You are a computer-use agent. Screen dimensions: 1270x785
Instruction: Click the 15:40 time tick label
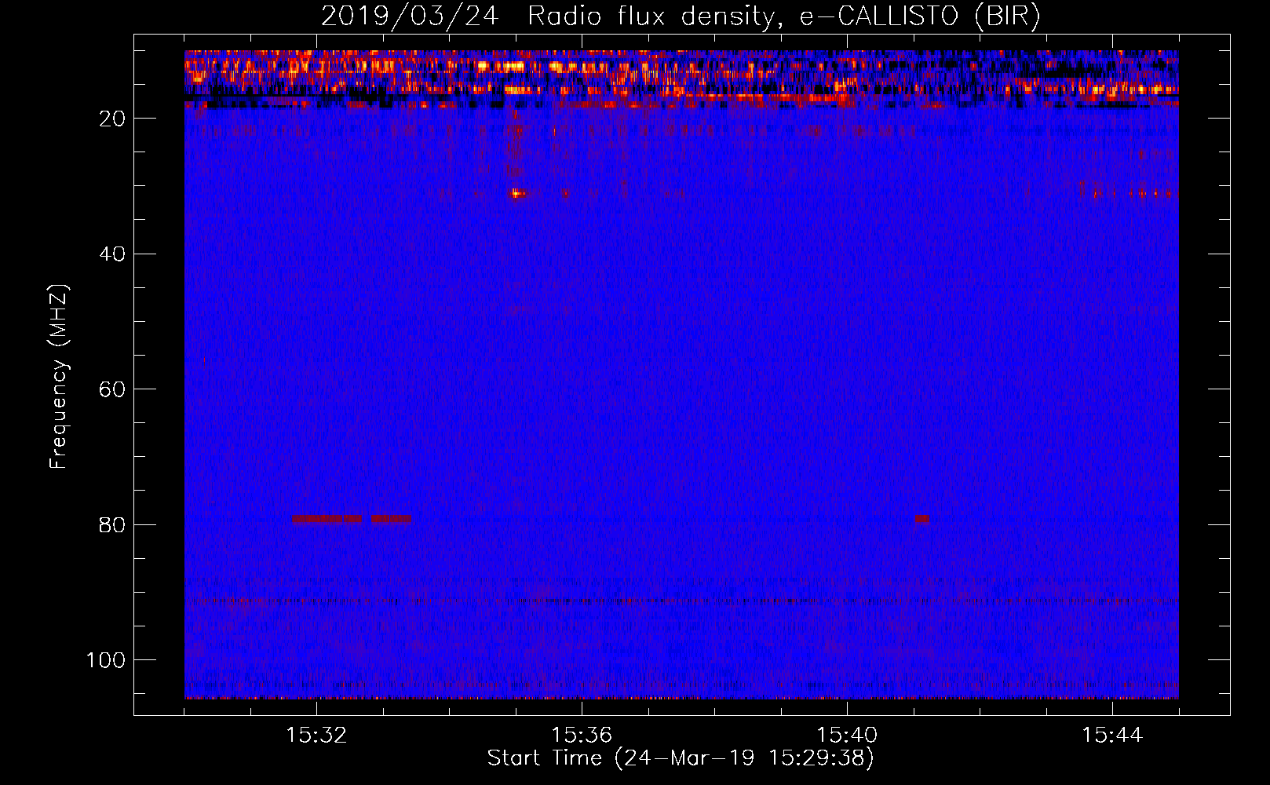click(847, 736)
